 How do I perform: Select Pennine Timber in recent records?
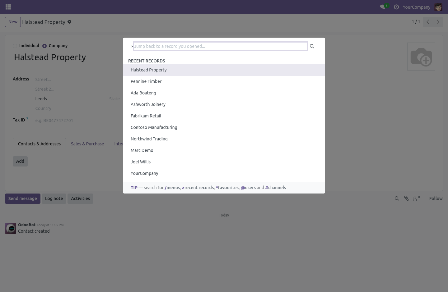224,81
